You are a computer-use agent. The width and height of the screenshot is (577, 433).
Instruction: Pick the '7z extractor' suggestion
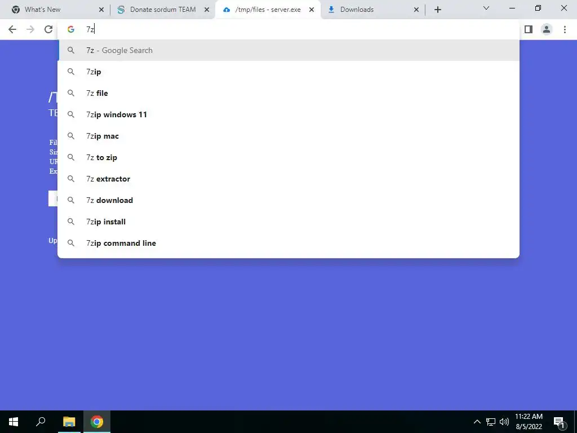288,179
